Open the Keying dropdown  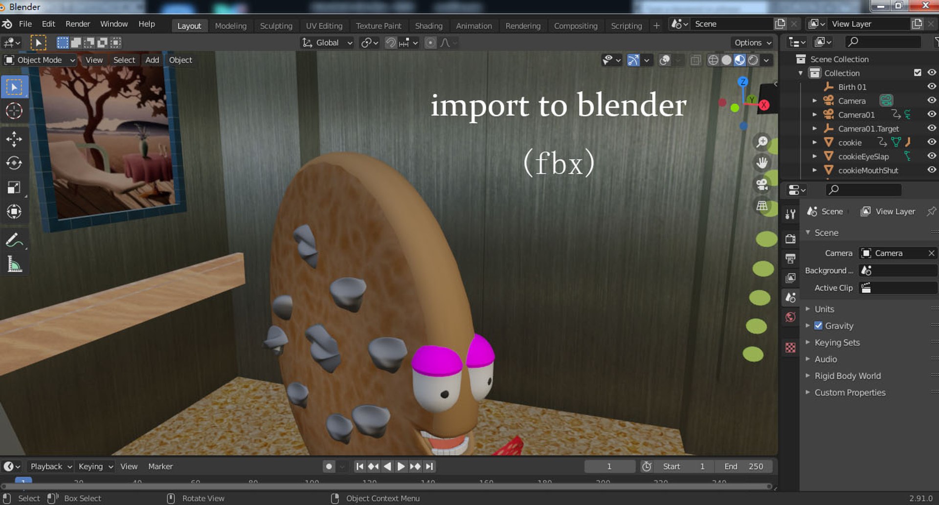click(x=95, y=466)
